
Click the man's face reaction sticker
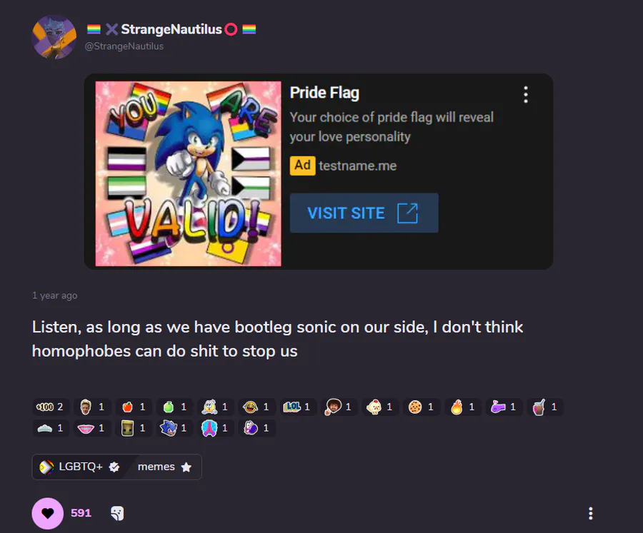click(92, 407)
